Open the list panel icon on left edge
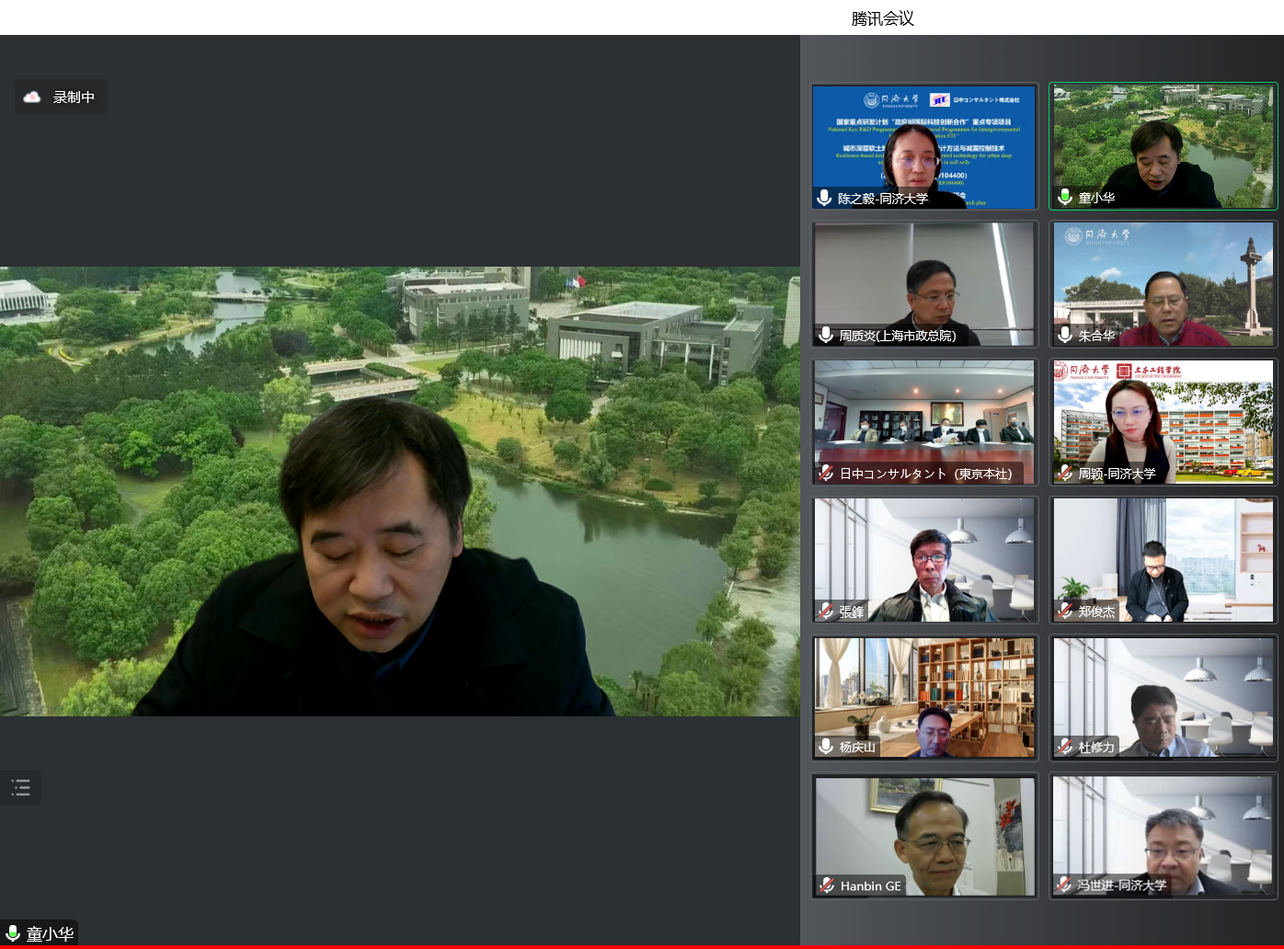 (x=20, y=787)
